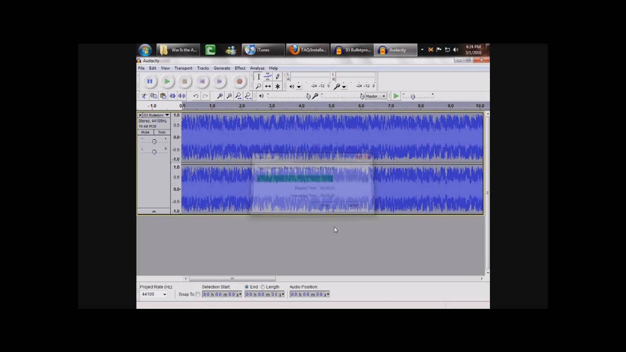Click the input microphone meter icon
The image size is (626, 352).
pos(336,87)
